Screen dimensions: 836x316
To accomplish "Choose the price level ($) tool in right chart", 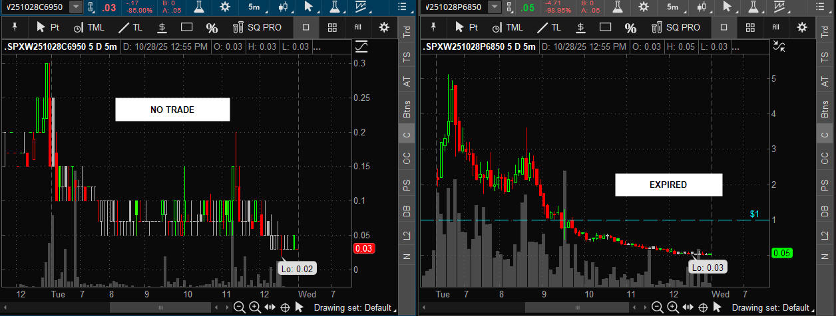I will pyautogui.click(x=580, y=27).
